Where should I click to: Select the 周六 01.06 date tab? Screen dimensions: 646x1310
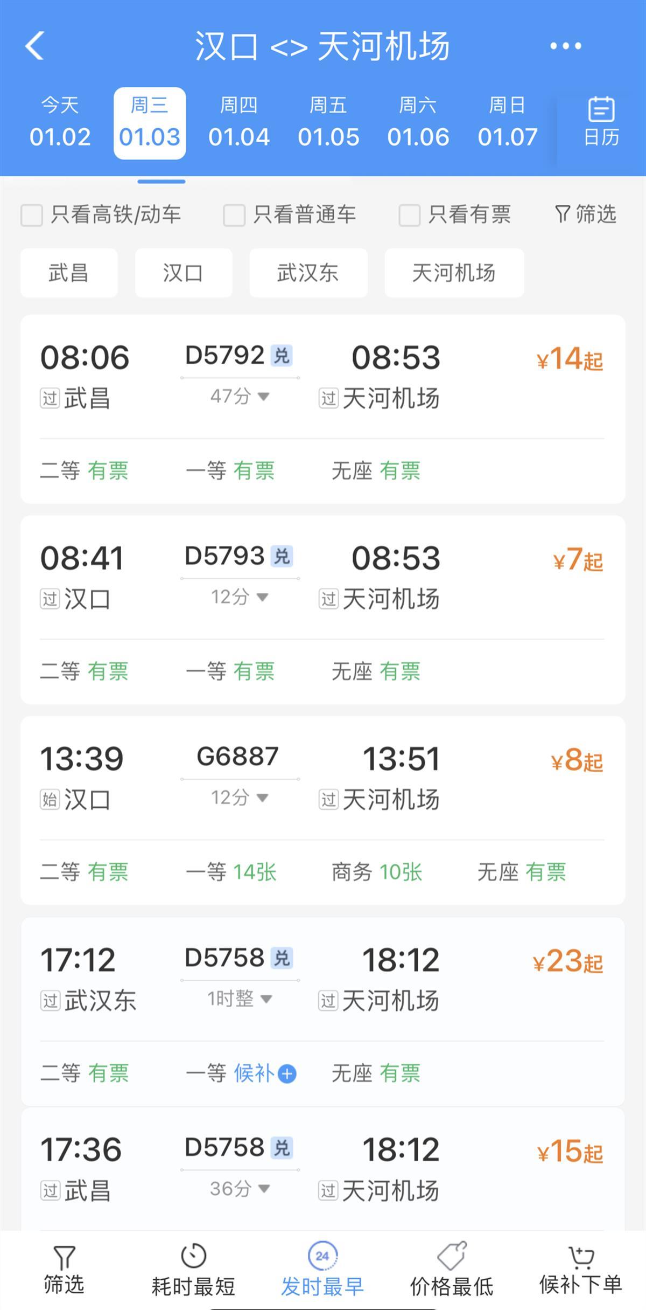418,123
